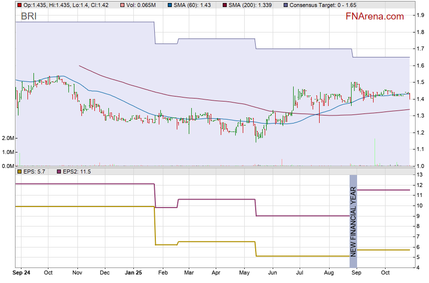
Task: Click the BRI ticker label
Action: tap(28, 16)
